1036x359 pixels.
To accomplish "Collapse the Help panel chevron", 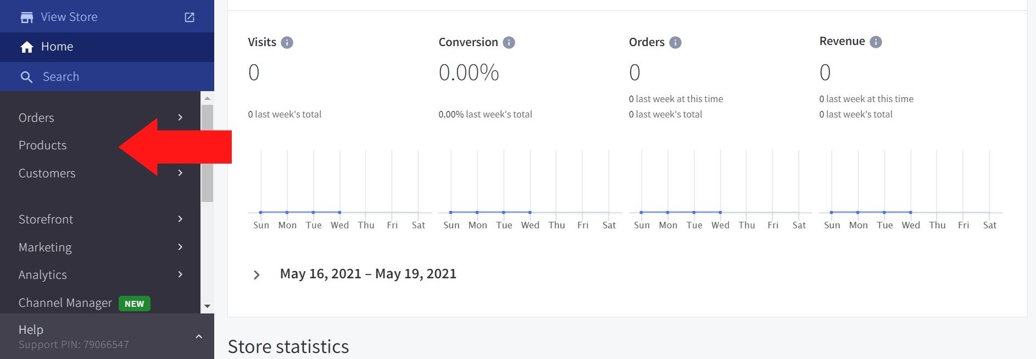I will click(x=199, y=336).
